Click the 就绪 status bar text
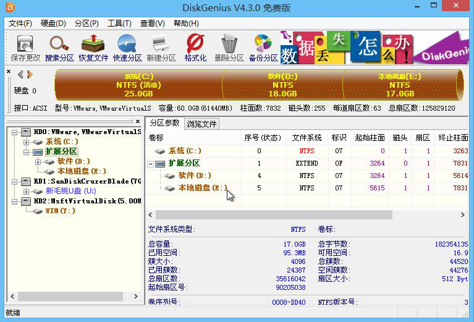 pos(13,313)
